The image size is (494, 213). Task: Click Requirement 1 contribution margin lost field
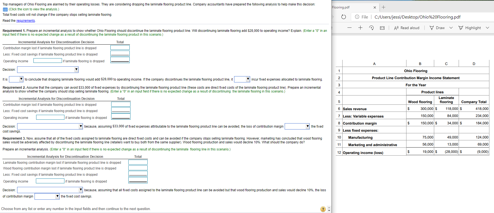coord(120,48)
